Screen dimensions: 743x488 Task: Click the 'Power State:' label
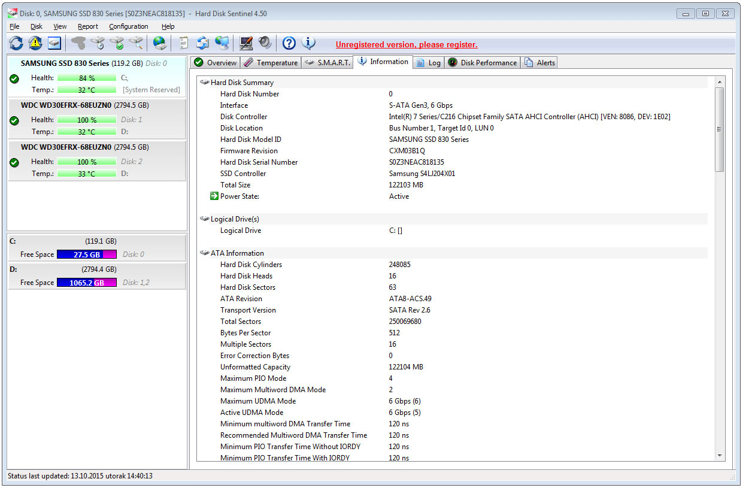pos(239,196)
